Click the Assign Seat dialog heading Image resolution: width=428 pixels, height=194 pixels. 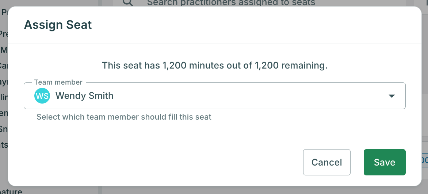[x=58, y=25]
